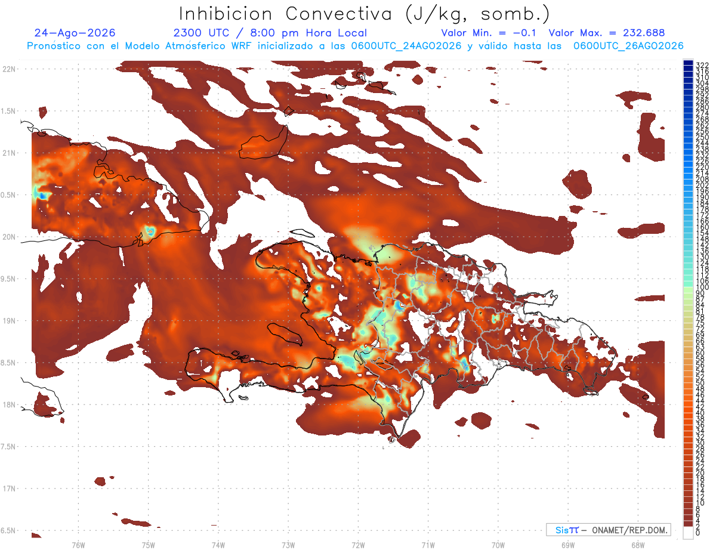Click the '72W' longitude axis label

coord(358,545)
